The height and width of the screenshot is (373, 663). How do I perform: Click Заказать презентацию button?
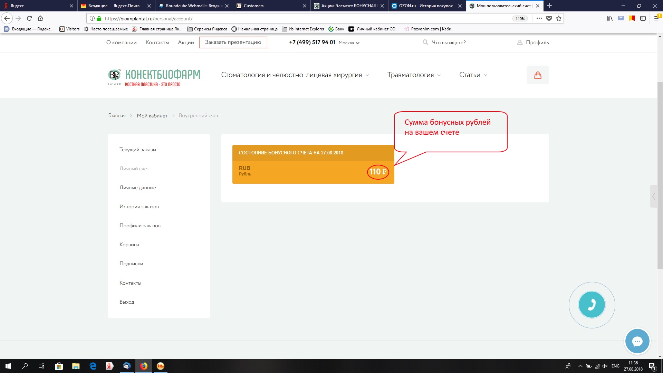(x=233, y=42)
